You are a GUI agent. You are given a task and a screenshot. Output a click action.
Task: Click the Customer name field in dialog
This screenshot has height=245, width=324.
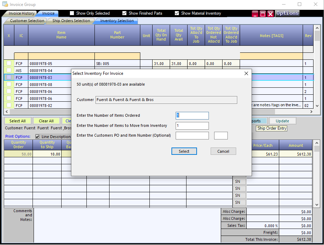pyautogui.click(x=166, y=100)
